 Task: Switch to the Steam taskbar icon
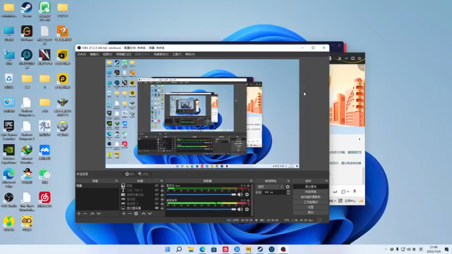[x=260, y=249]
